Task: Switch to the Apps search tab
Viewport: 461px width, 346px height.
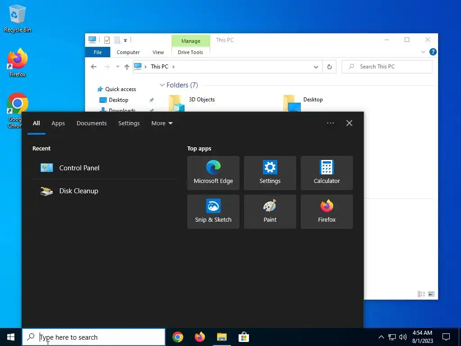Action: 58,123
